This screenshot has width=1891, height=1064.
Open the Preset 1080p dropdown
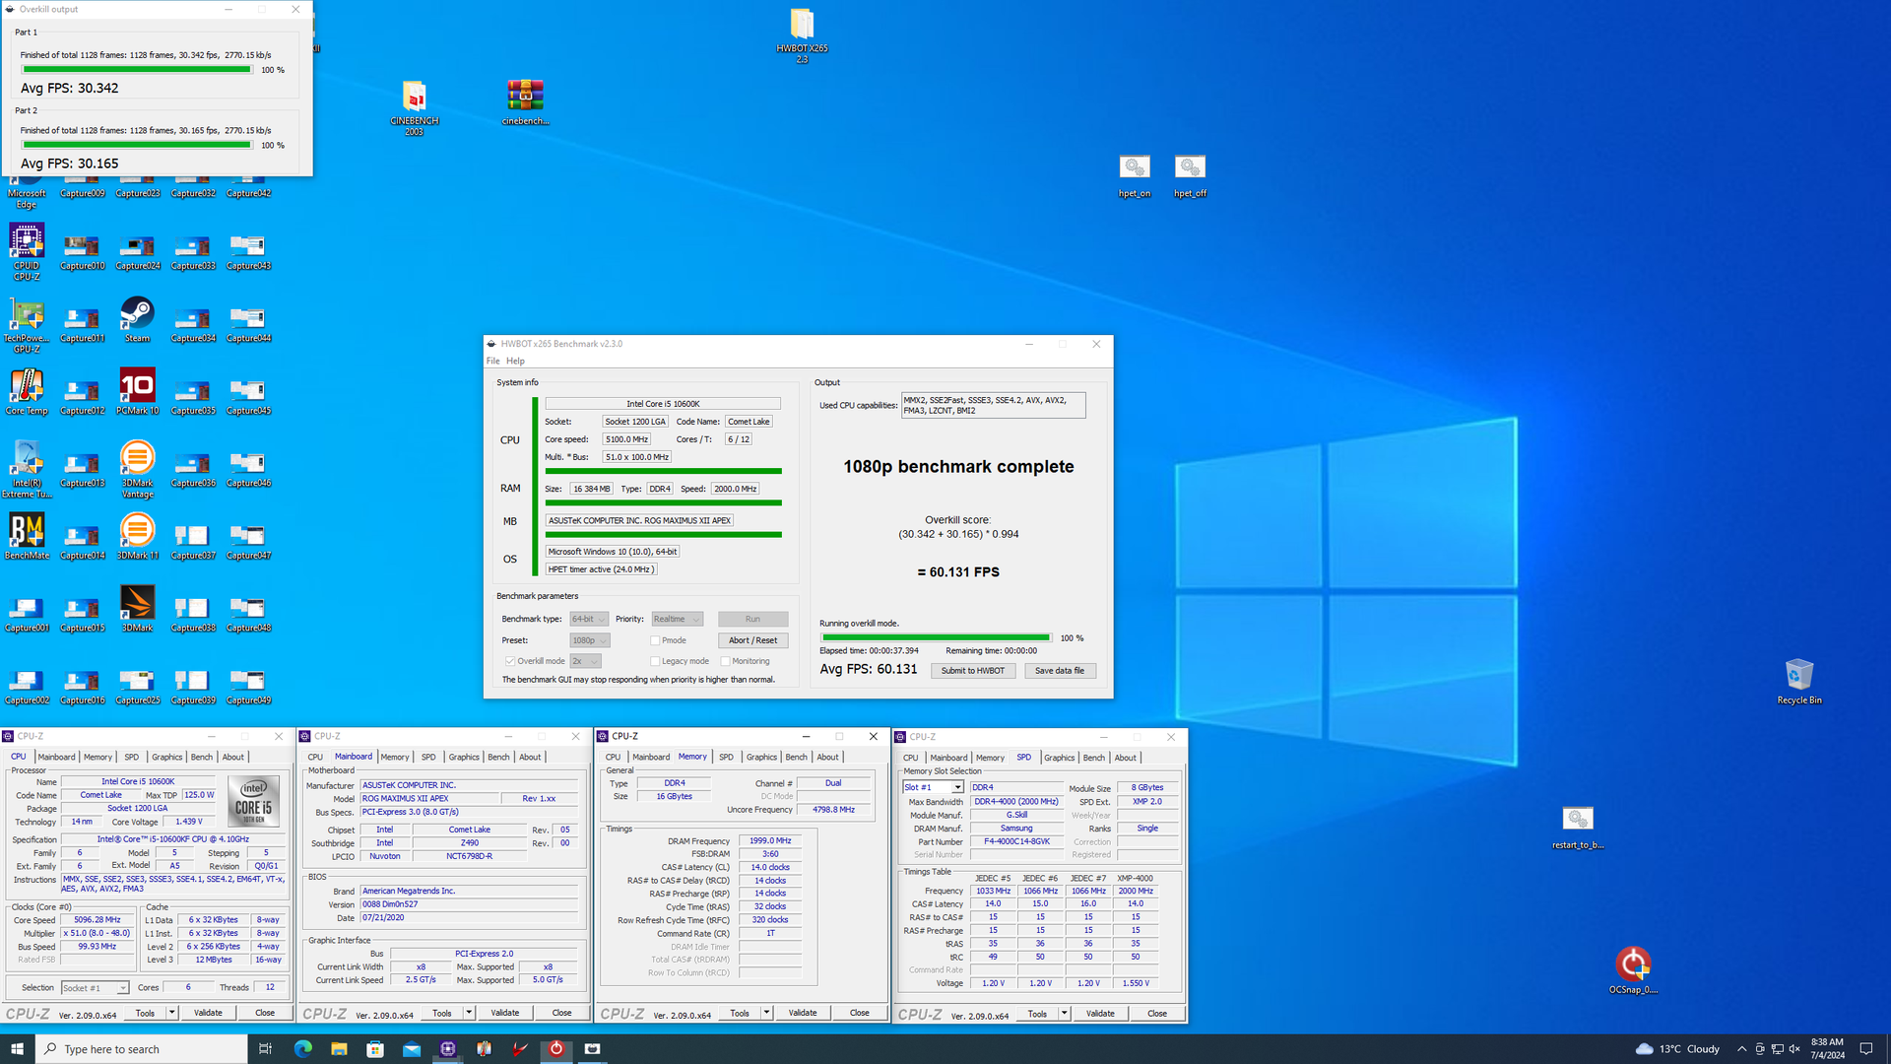589,640
